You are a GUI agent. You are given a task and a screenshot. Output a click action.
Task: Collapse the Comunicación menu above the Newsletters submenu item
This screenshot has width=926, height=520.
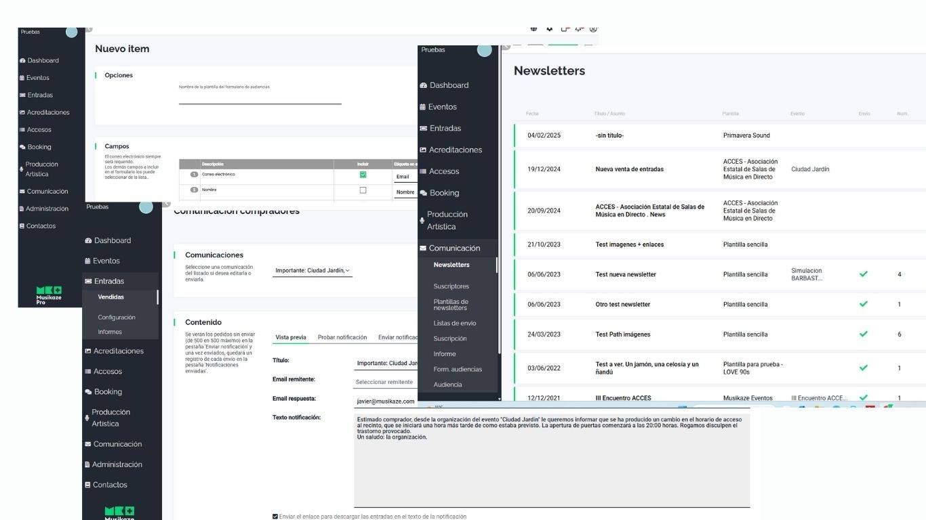tap(454, 248)
